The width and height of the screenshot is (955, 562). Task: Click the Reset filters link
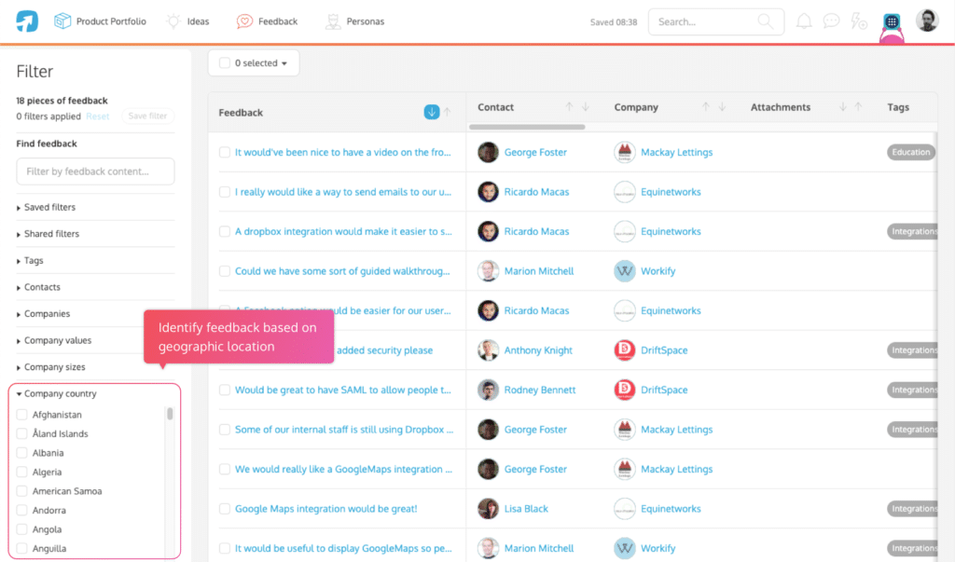click(x=97, y=117)
